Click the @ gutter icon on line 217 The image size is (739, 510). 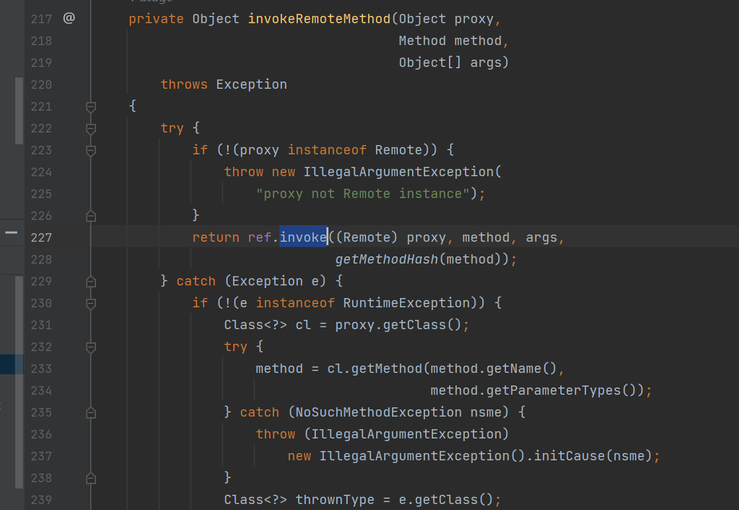point(69,19)
